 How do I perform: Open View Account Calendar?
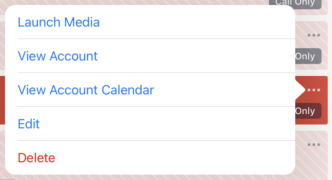coord(86,90)
